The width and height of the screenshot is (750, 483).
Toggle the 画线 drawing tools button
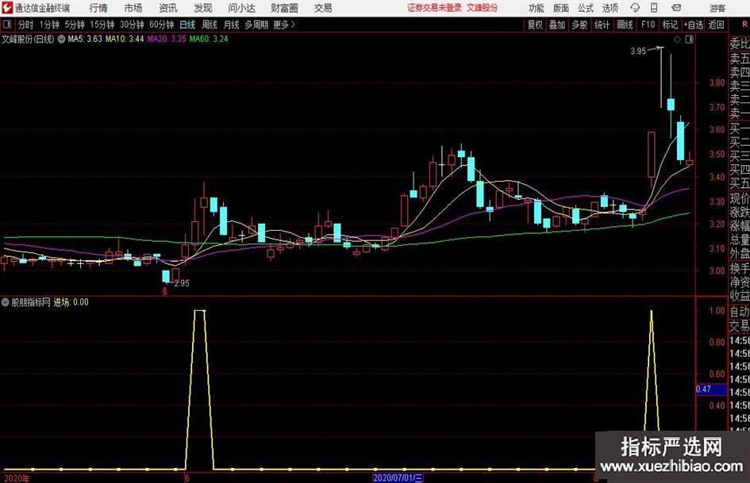point(625,25)
